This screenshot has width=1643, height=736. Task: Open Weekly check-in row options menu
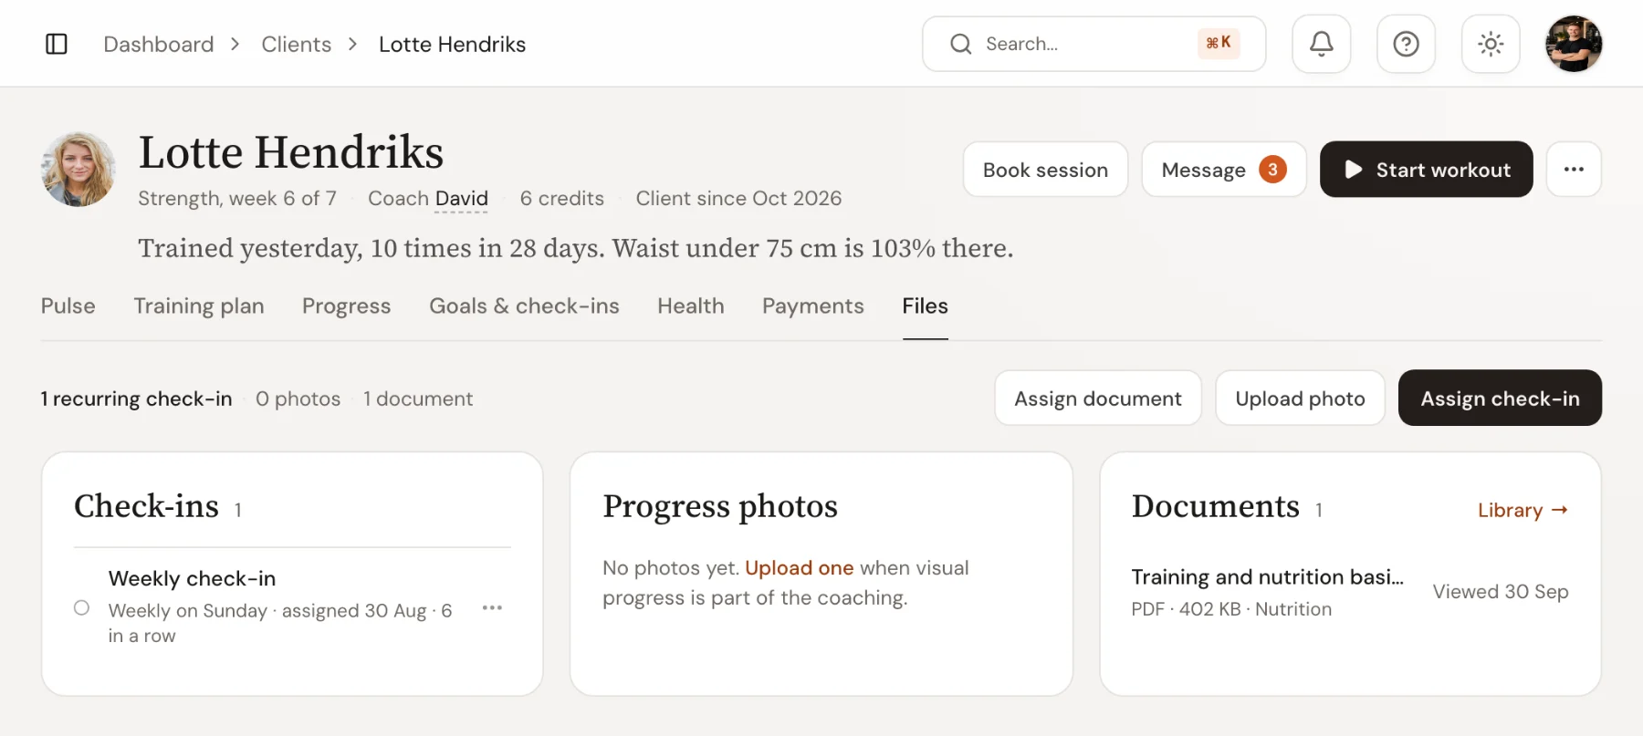(x=492, y=607)
